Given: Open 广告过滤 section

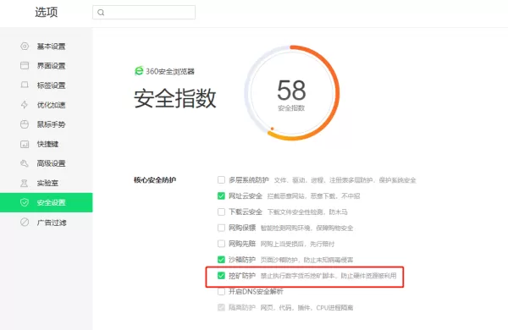Looking at the screenshot, I should (x=47, y=223).
